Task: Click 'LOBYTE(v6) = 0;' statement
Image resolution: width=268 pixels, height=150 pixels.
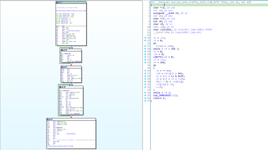Action: coord(164,57)
